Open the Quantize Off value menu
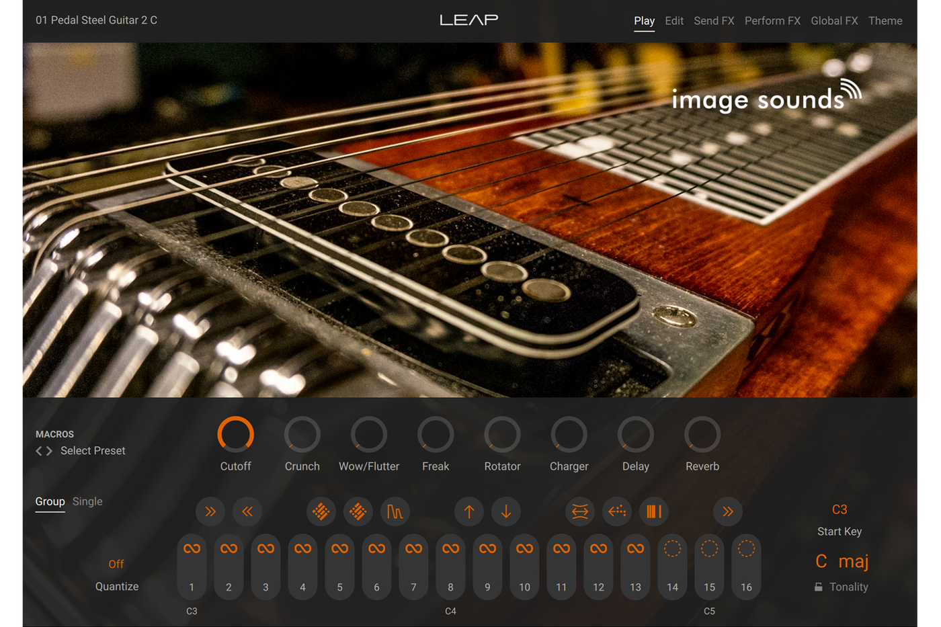941x627 pixels. coord(116,564)
